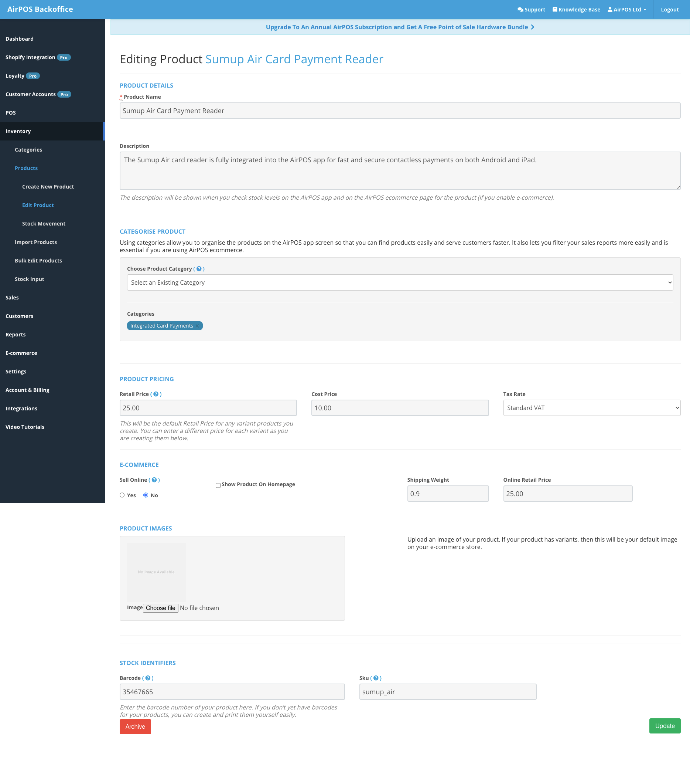
Task: Click Loyalty Pro badge
Action: click(x=33, y=76)
